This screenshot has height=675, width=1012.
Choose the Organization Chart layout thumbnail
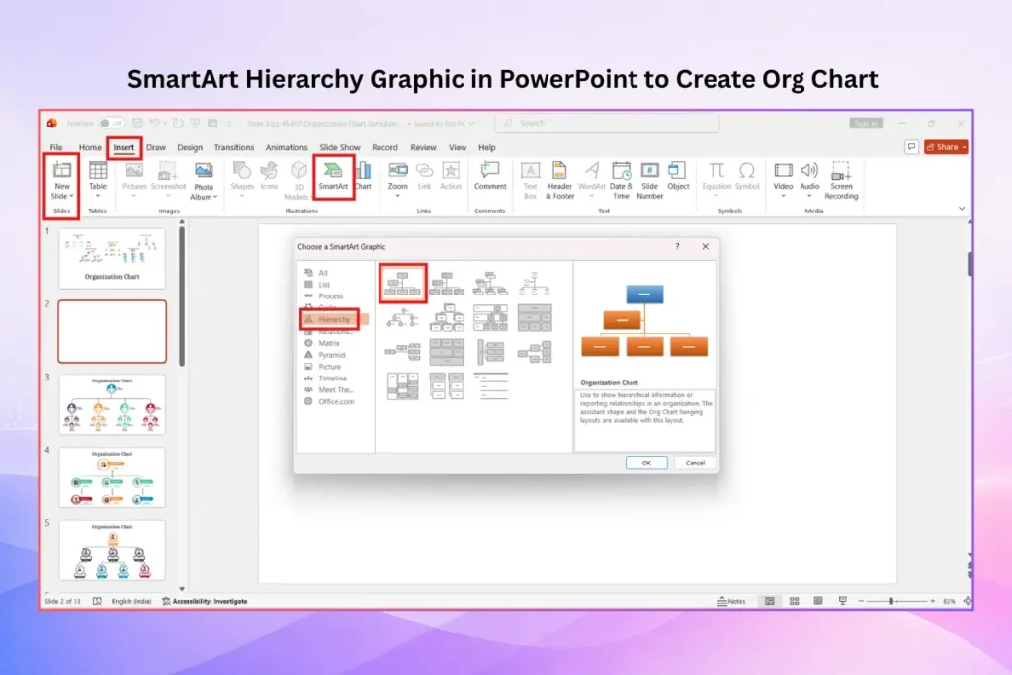402,283
